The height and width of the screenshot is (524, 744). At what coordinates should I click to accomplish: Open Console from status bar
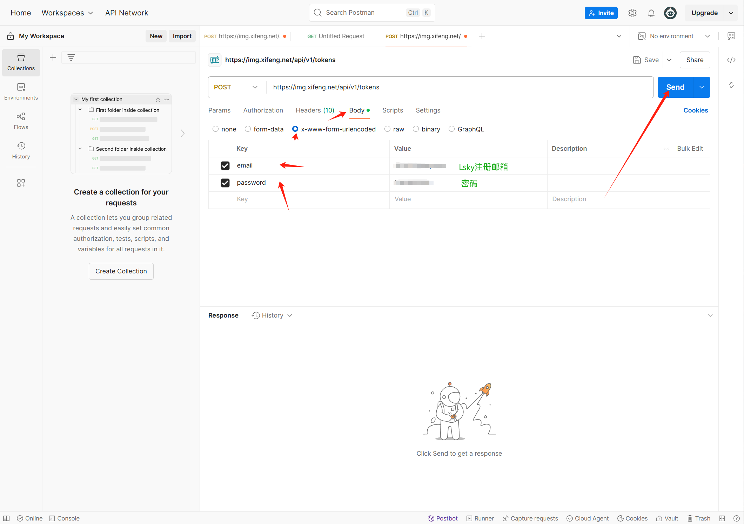point(64,518)
